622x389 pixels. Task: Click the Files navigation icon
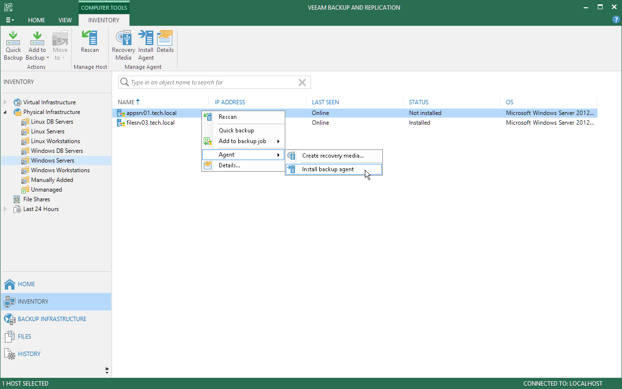point(10,337)
